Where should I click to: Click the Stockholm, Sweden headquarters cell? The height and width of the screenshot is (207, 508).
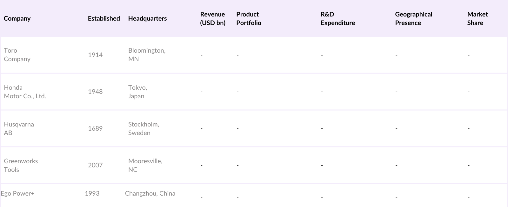[144, 128]
